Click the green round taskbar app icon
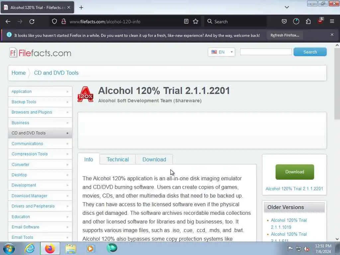The height and width of the screenshot is (255, 340). [112, 248]
